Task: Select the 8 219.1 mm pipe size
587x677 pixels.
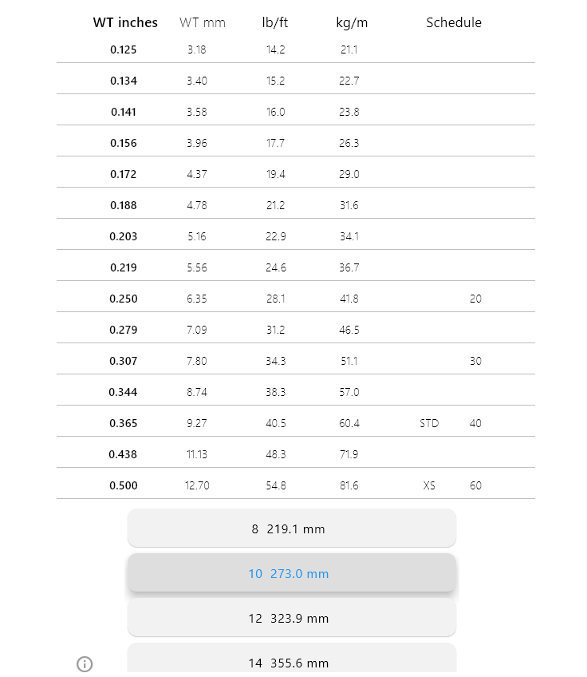Action: [x=292, y=529]
